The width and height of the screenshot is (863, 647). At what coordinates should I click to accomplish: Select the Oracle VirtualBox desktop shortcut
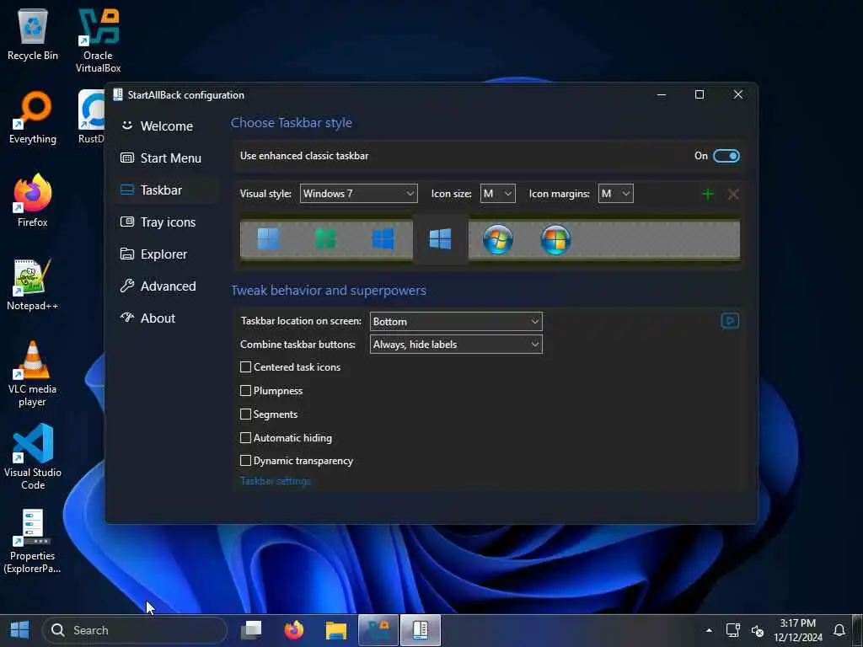click(98, 40)
